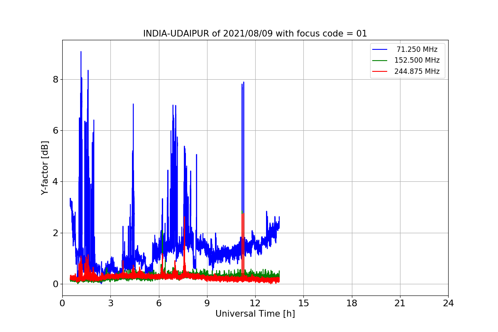This screenshot has height=332, width=498.
Task: Click the y-axis tick label 2
Action: point(55,233)
